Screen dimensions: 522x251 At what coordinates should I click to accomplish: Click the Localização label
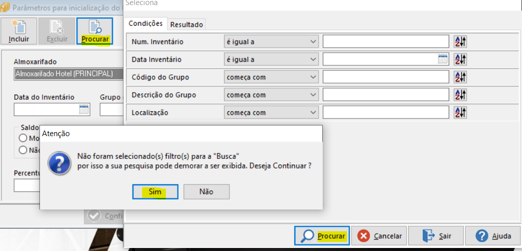pos(150,112)
